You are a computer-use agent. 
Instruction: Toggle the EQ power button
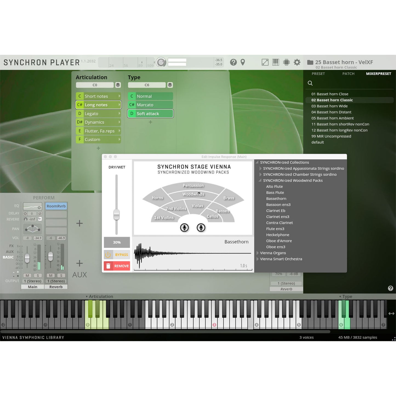point(39,207)
